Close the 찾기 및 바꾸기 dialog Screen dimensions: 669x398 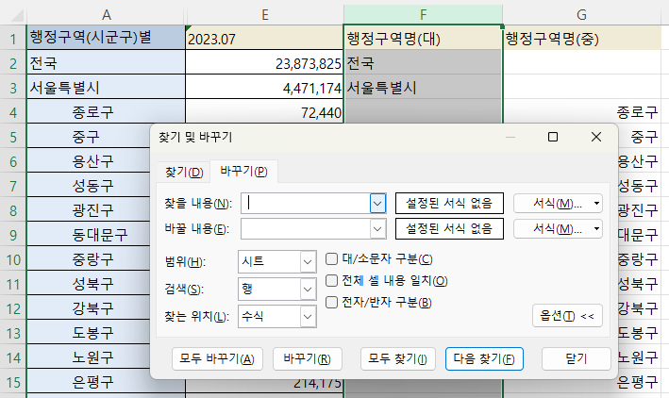pyautogui.click(x=596, y=137)
